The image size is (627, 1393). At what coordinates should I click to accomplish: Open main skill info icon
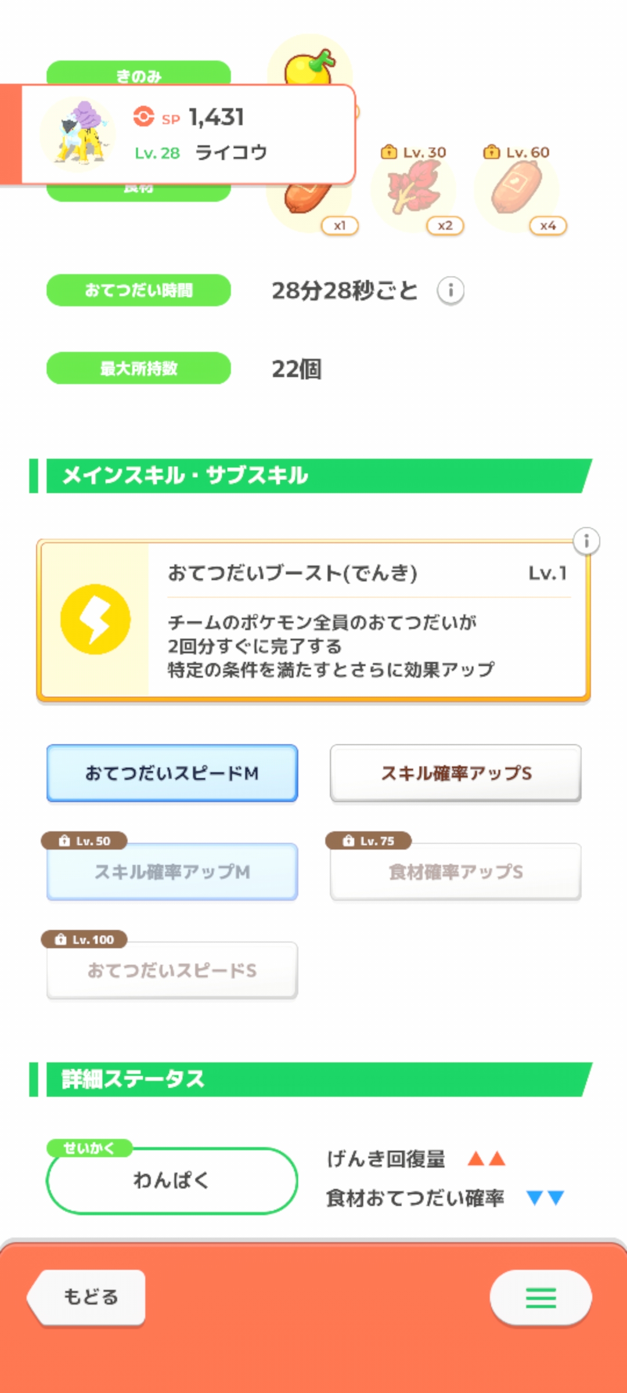pos(586,542)
